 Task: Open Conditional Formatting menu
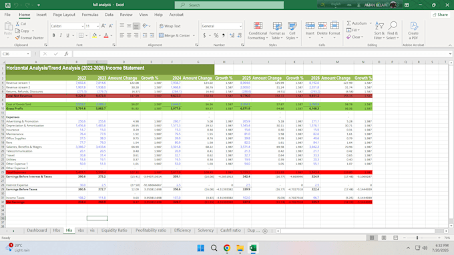tap(258, 31)
